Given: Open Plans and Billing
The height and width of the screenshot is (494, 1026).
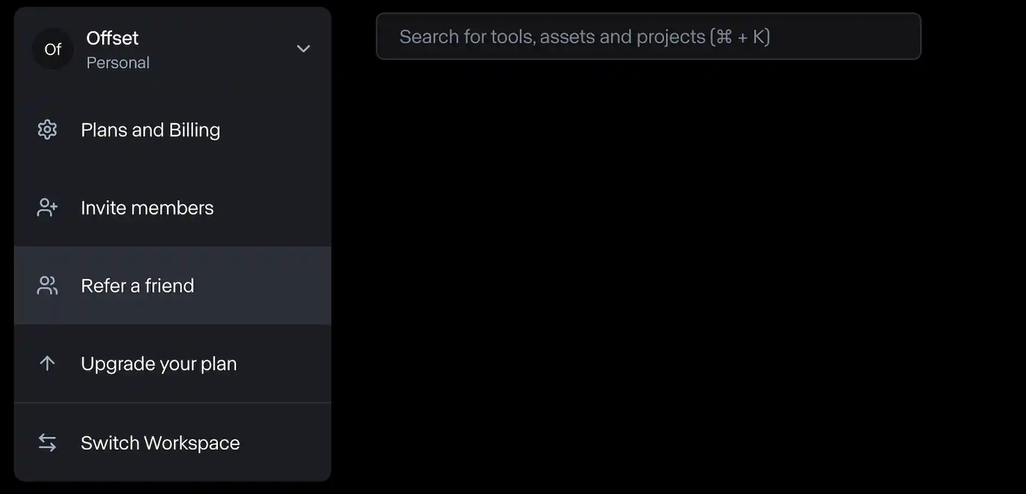Looking at the screenshot, I should (x=150, y=130).
